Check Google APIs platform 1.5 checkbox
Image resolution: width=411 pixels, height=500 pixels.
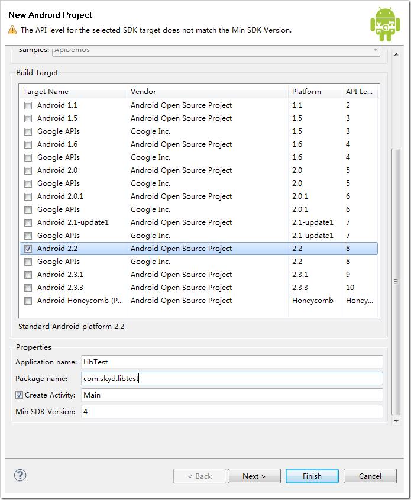pyautogui.click(x=28, y=132)
